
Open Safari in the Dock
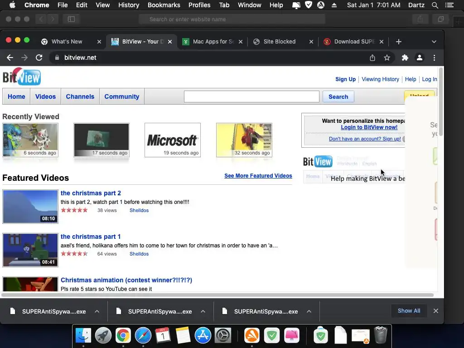pos(143,336)
